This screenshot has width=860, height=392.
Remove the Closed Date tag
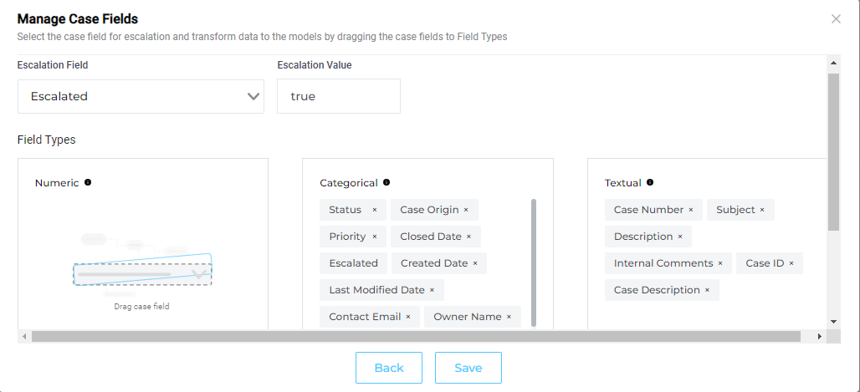coord(468,237)
